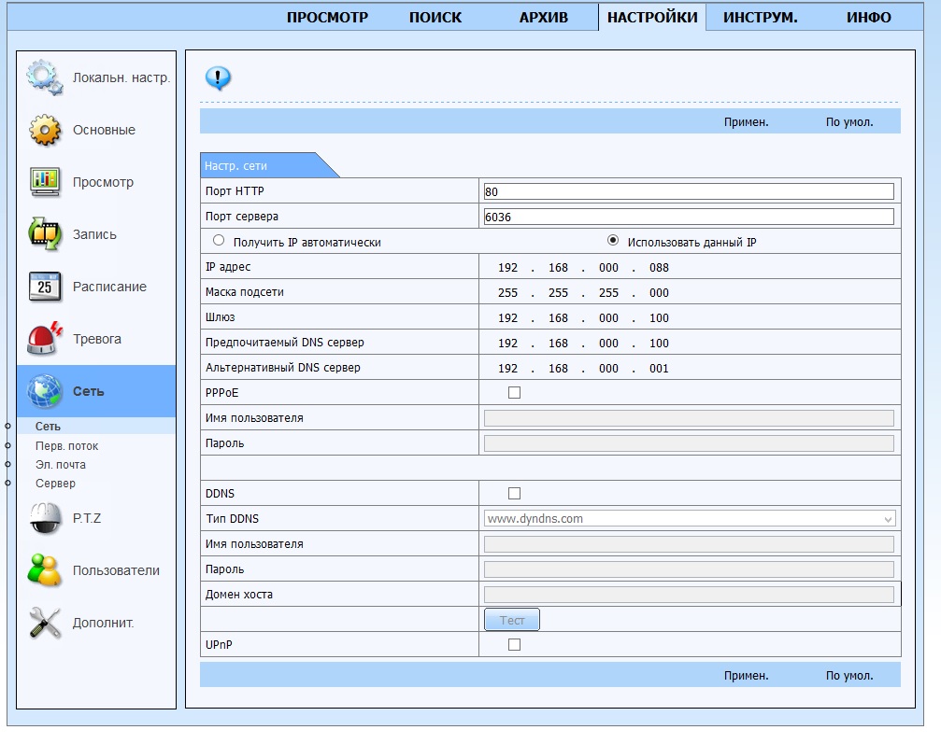Open Основные settings gear icon

(x=44, y=130)
